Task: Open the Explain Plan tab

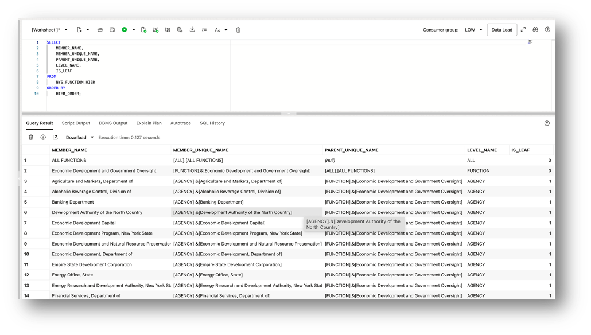Action: click(x=149, y=123)
